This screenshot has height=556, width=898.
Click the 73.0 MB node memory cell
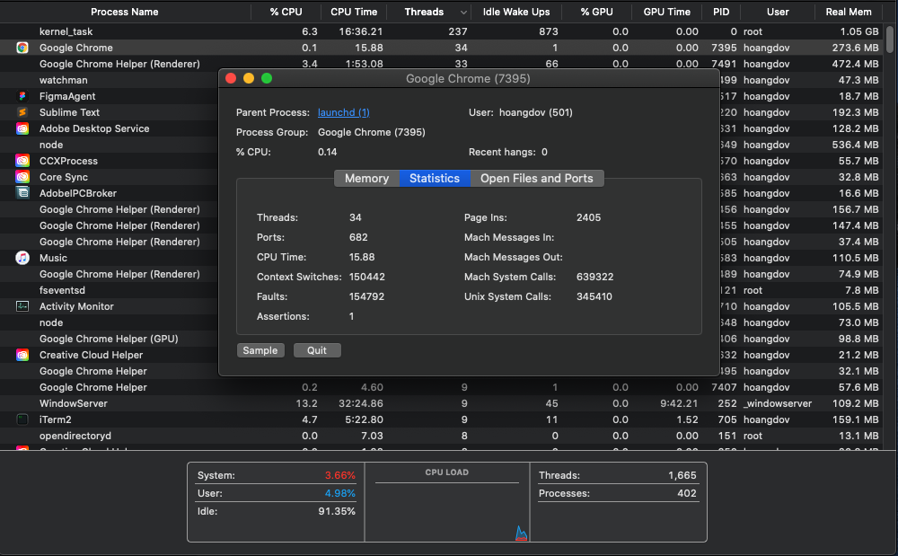pos(858,323)
